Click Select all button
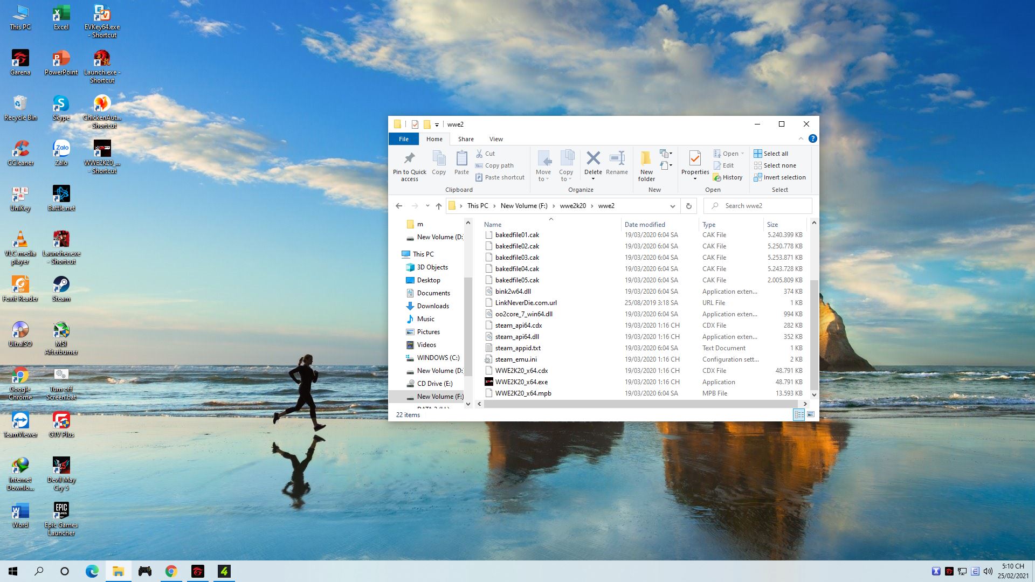 771,154
